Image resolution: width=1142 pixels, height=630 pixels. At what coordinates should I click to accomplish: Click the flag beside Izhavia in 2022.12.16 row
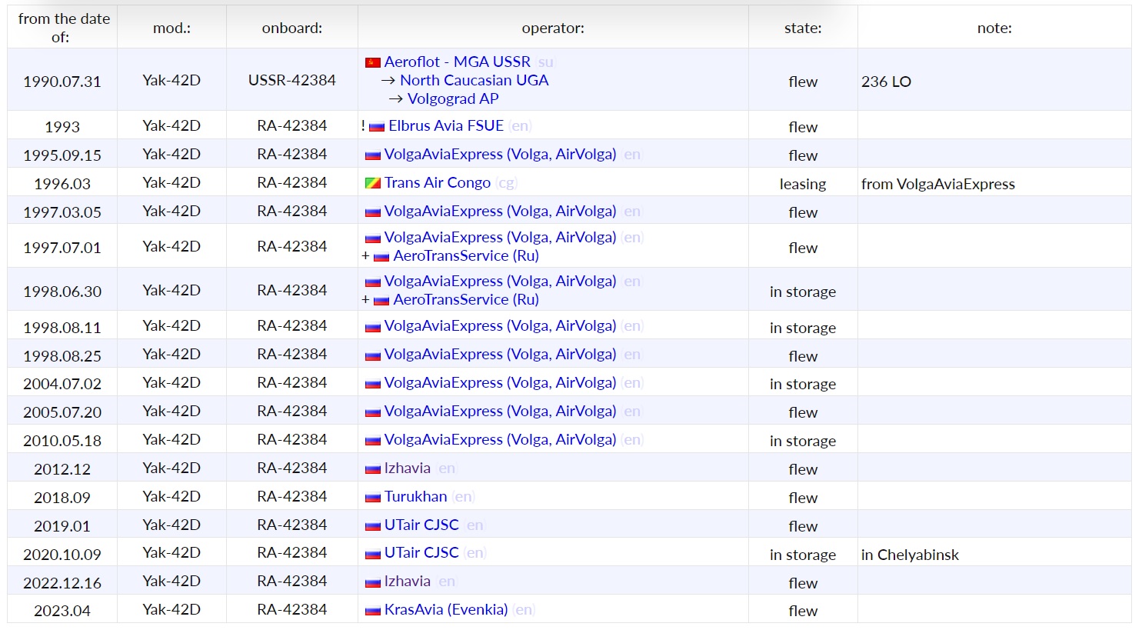373,582
